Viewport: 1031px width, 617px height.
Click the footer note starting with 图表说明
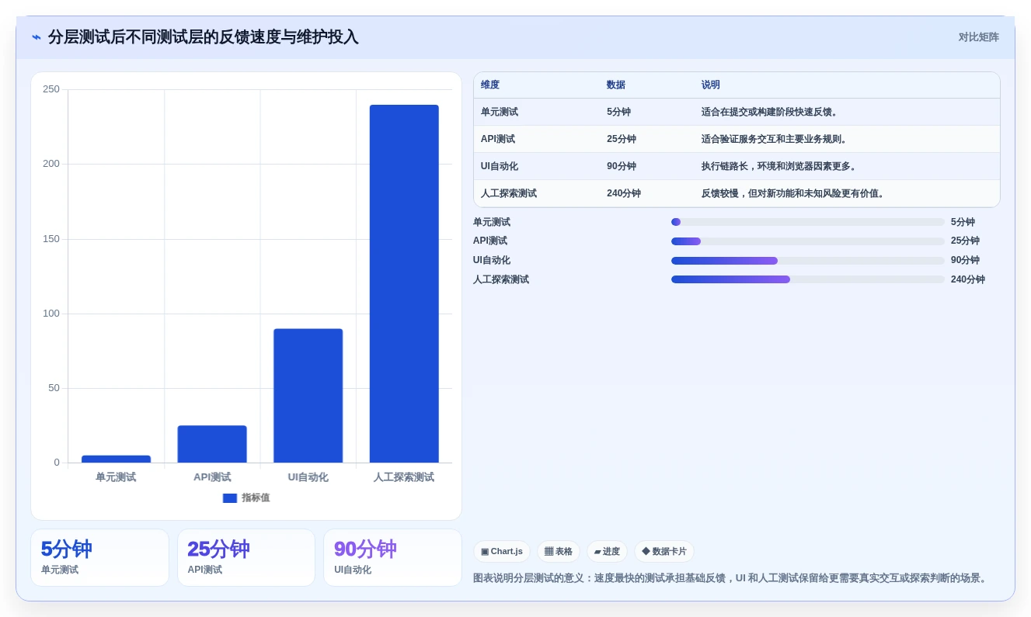coord(731,578)
